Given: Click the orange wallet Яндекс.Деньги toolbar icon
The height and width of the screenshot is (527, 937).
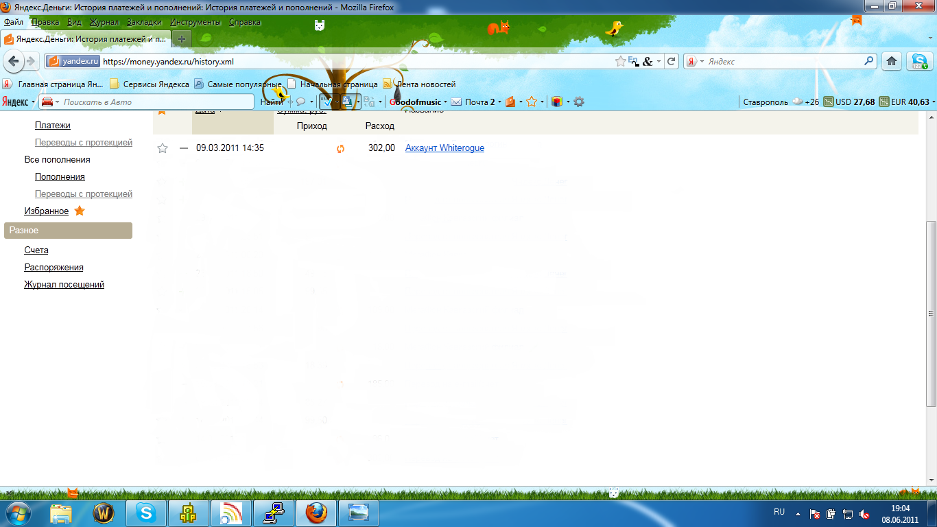Looking at the screenshot, I should pyautogui.click(x=510, y=102).
